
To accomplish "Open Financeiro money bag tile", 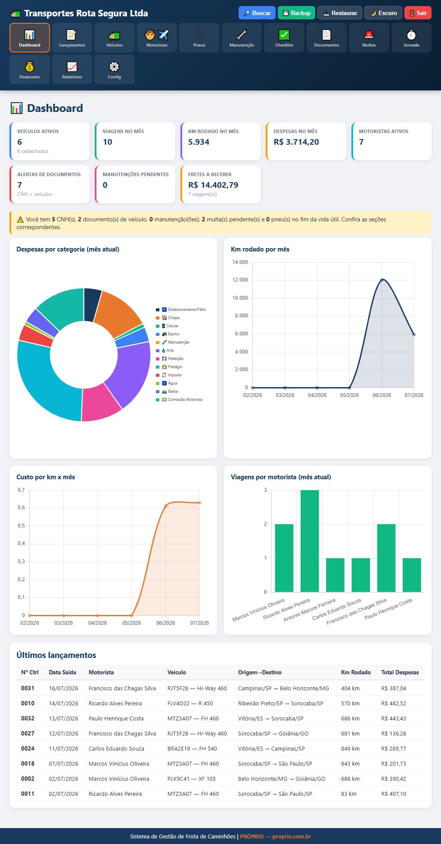I will pos(30,70).
